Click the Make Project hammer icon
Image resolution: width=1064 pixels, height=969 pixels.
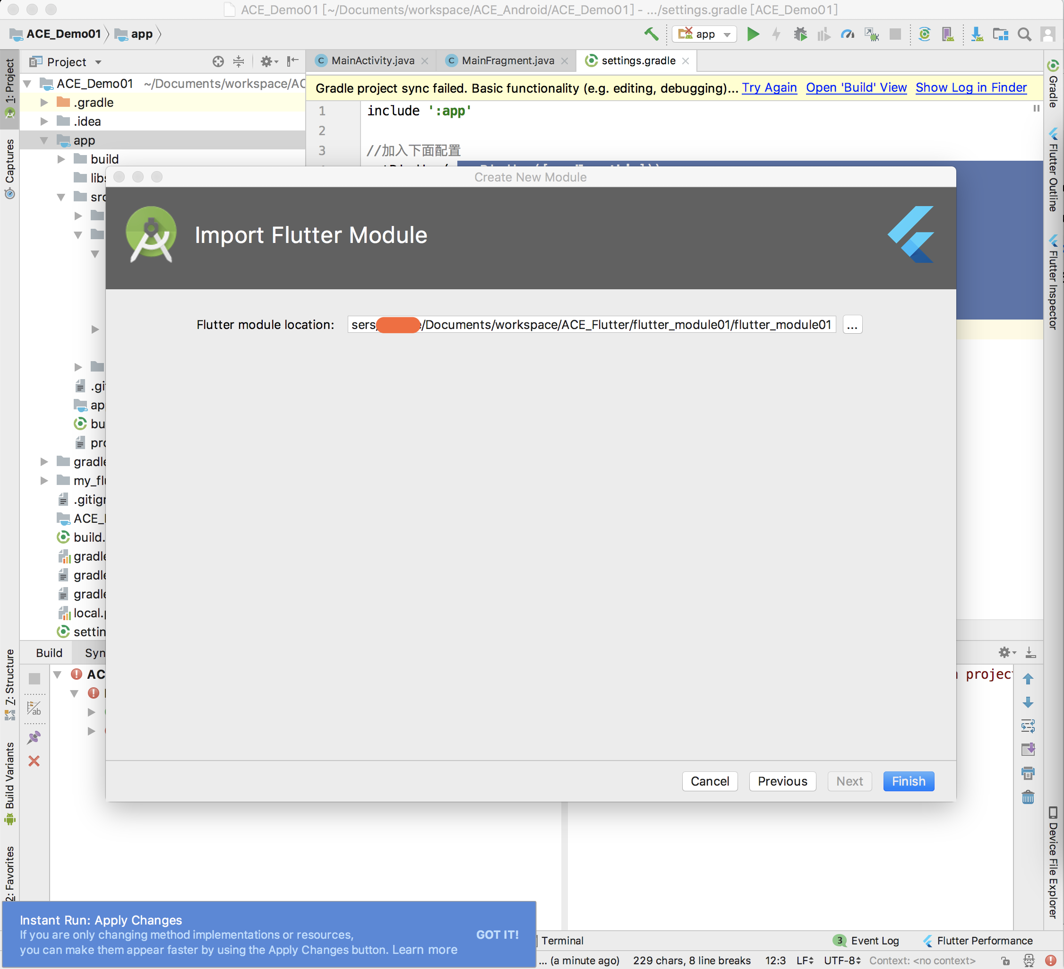[x=651, y=35]
